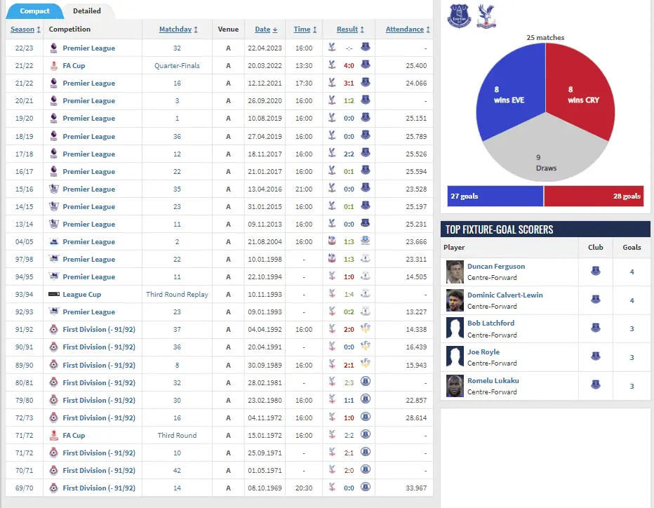Click the Crystal Palace crest above the pie chart
The width and height of the screenshot is (654, 508).
[484, 15]
